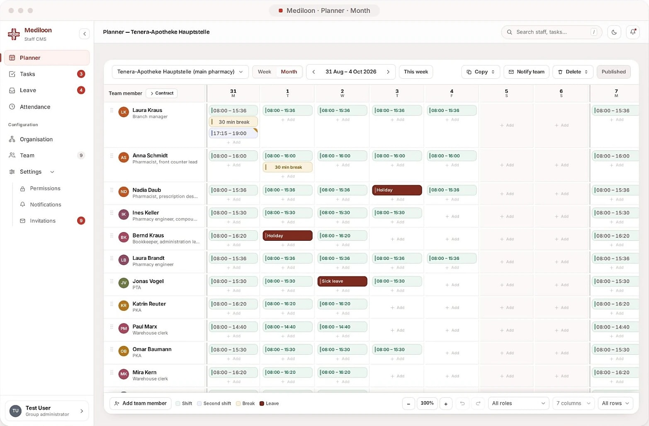Undo the last planner change
Viewport: 649px width, 426px height.
tap(462, 403)
